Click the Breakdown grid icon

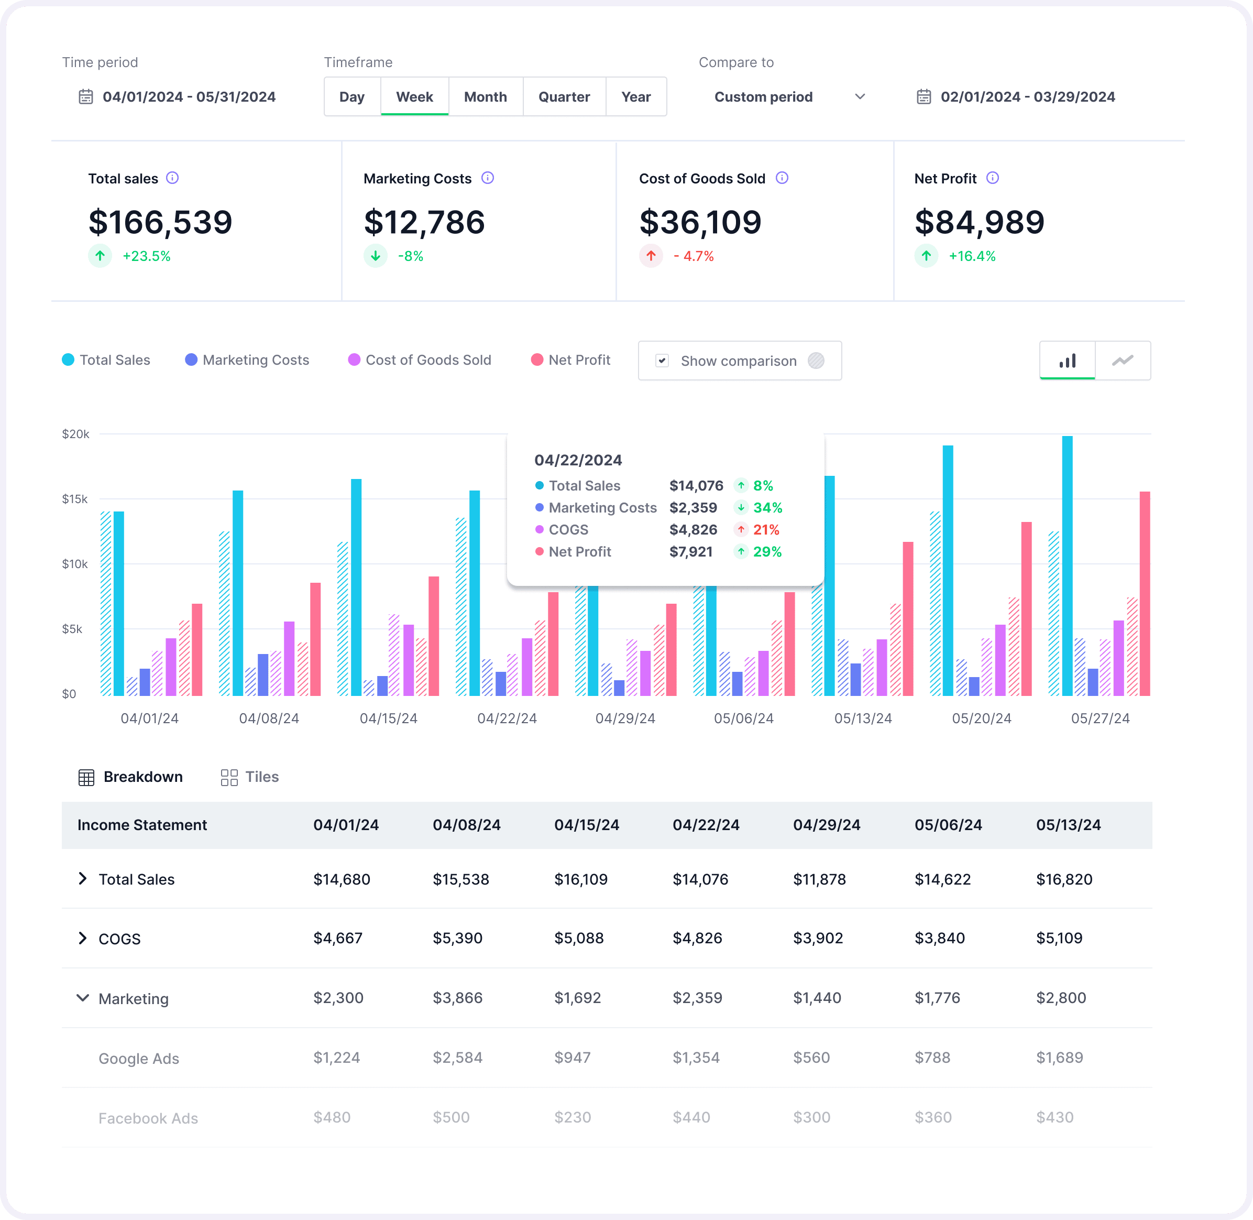tap(86, 777)
